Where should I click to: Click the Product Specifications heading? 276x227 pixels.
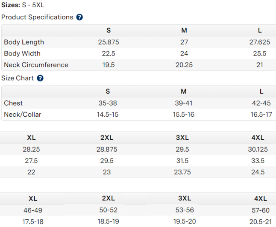pyautogui.click(x=37, y=18)
